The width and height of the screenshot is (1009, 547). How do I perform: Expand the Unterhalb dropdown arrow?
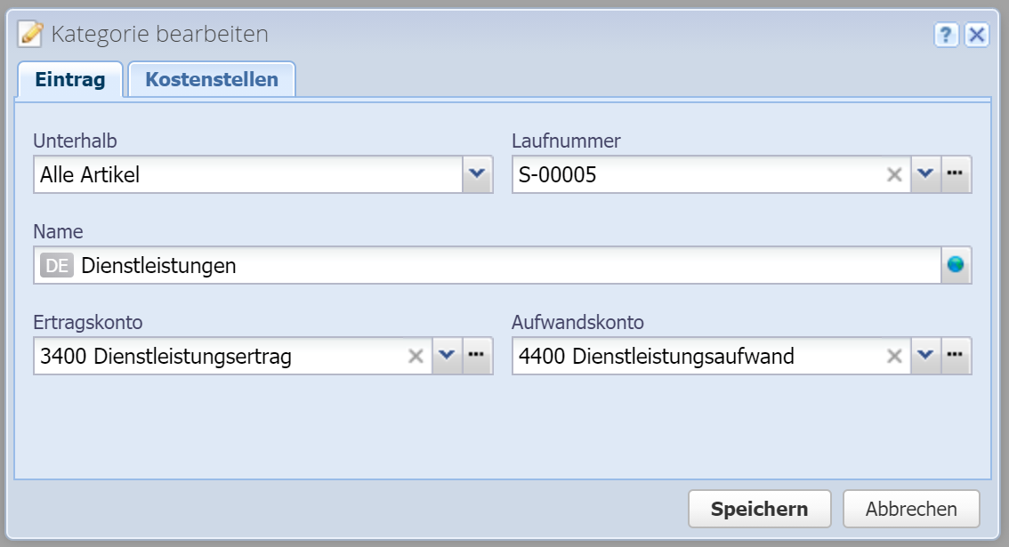point(478,175)
